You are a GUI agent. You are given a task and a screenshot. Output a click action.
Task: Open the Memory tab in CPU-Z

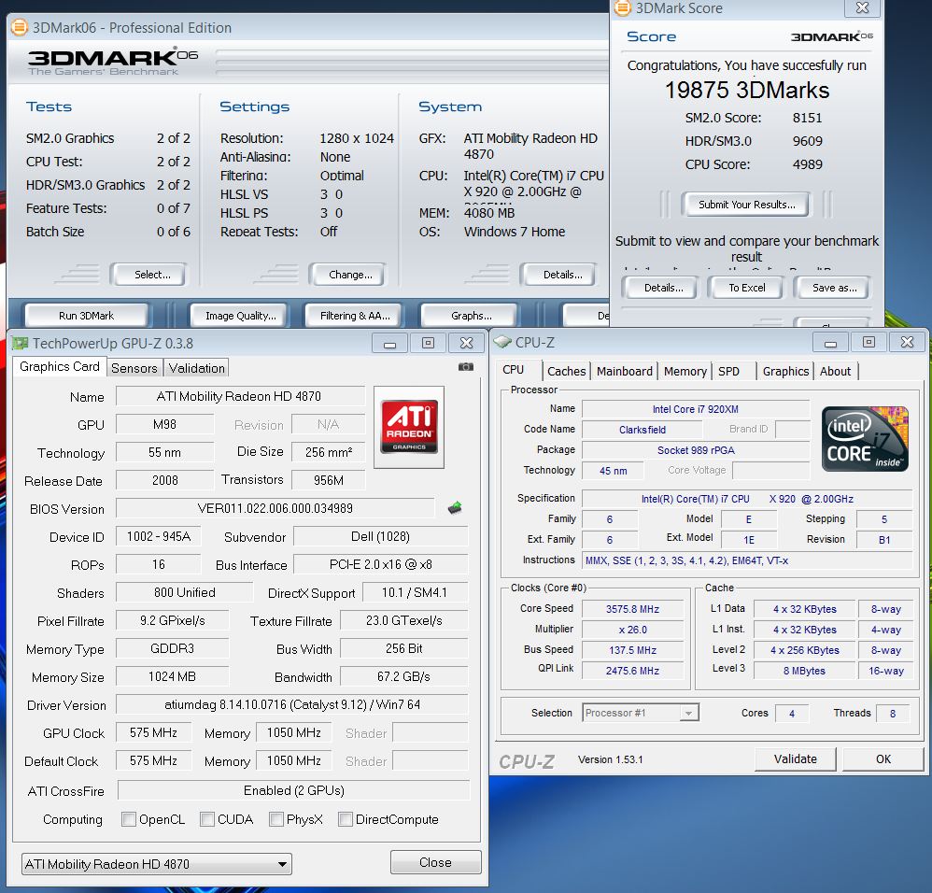[x=685, y=371]
